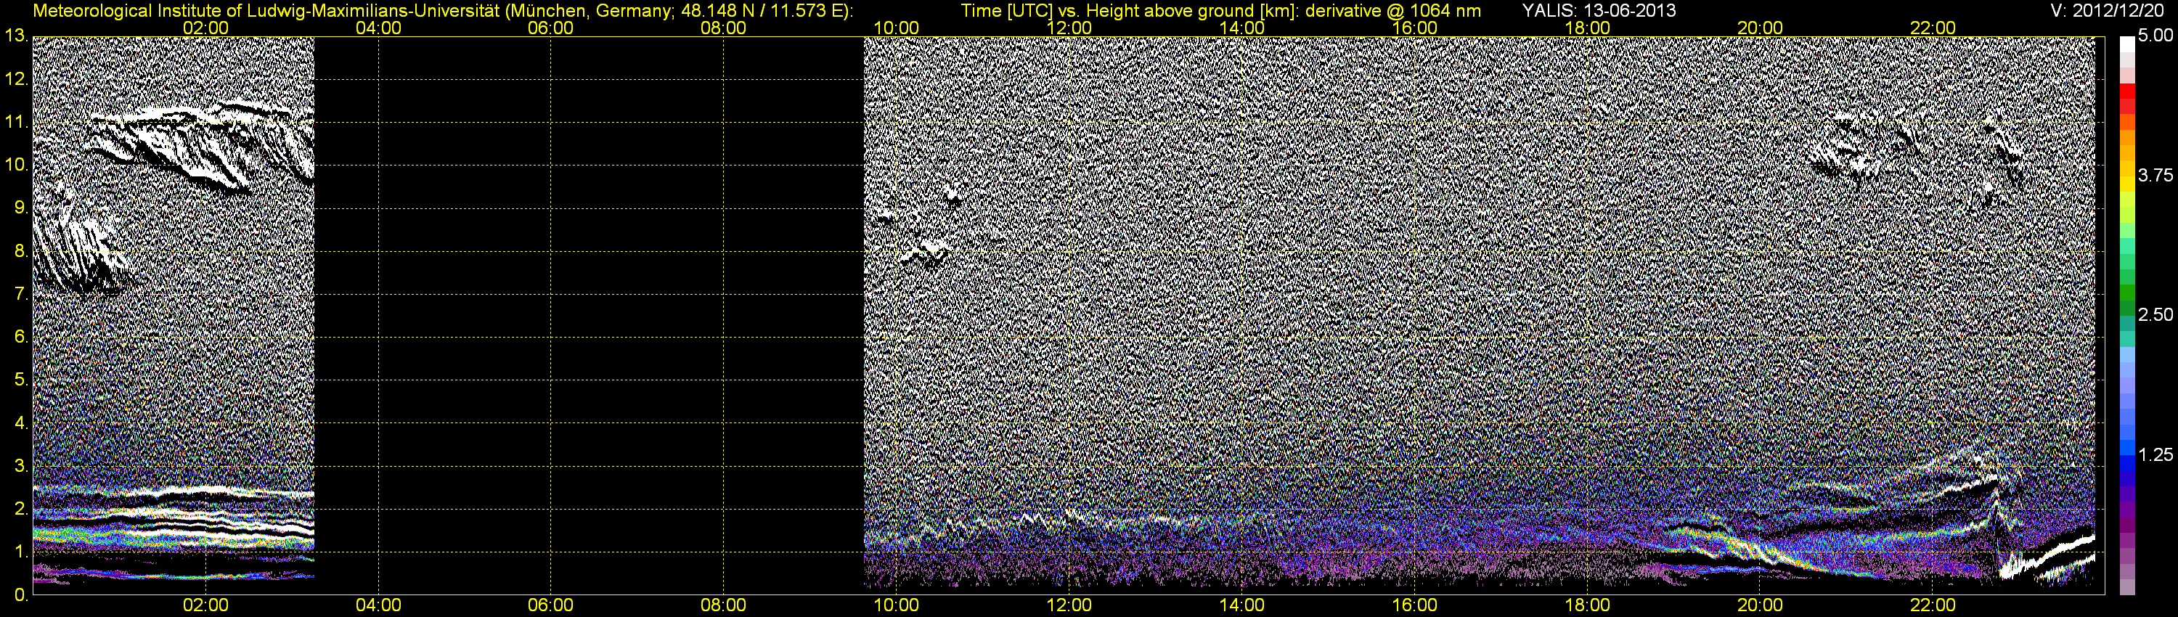
Task: Pick 20:00 on the upper time axis
Action: click(1760, 28)
